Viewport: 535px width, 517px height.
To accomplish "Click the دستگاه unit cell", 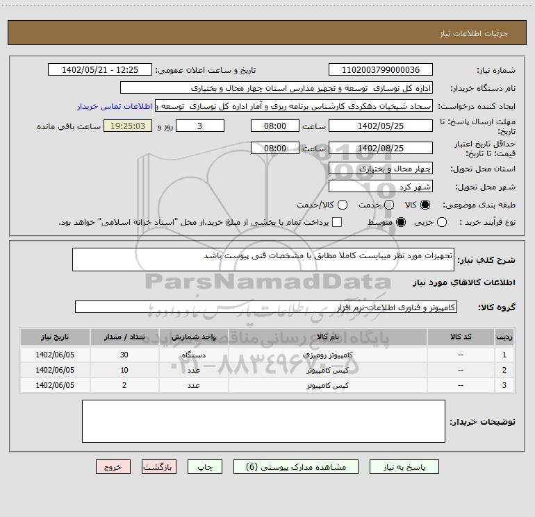I will pos(193,355).
